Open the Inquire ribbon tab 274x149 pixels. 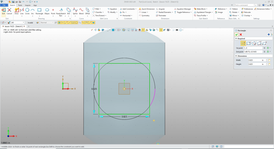(28, 5)
